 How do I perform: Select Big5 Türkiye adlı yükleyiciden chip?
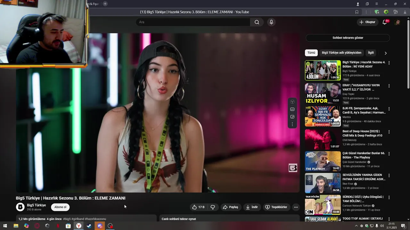[341, 53]
